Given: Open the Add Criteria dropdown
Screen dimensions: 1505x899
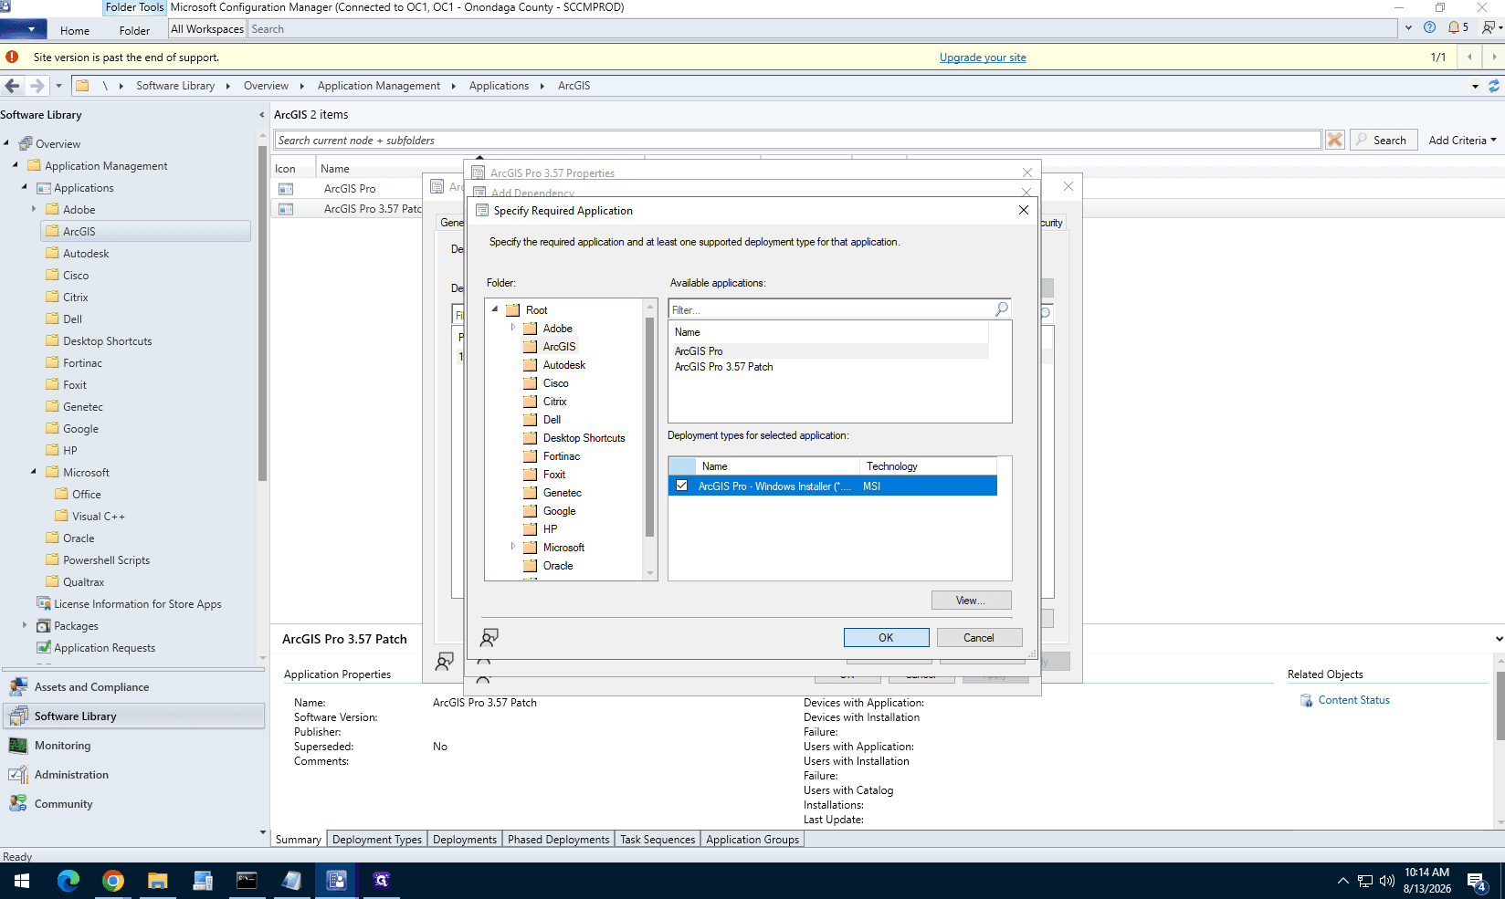Looking at the screenshot, I should click(1462, 140).
